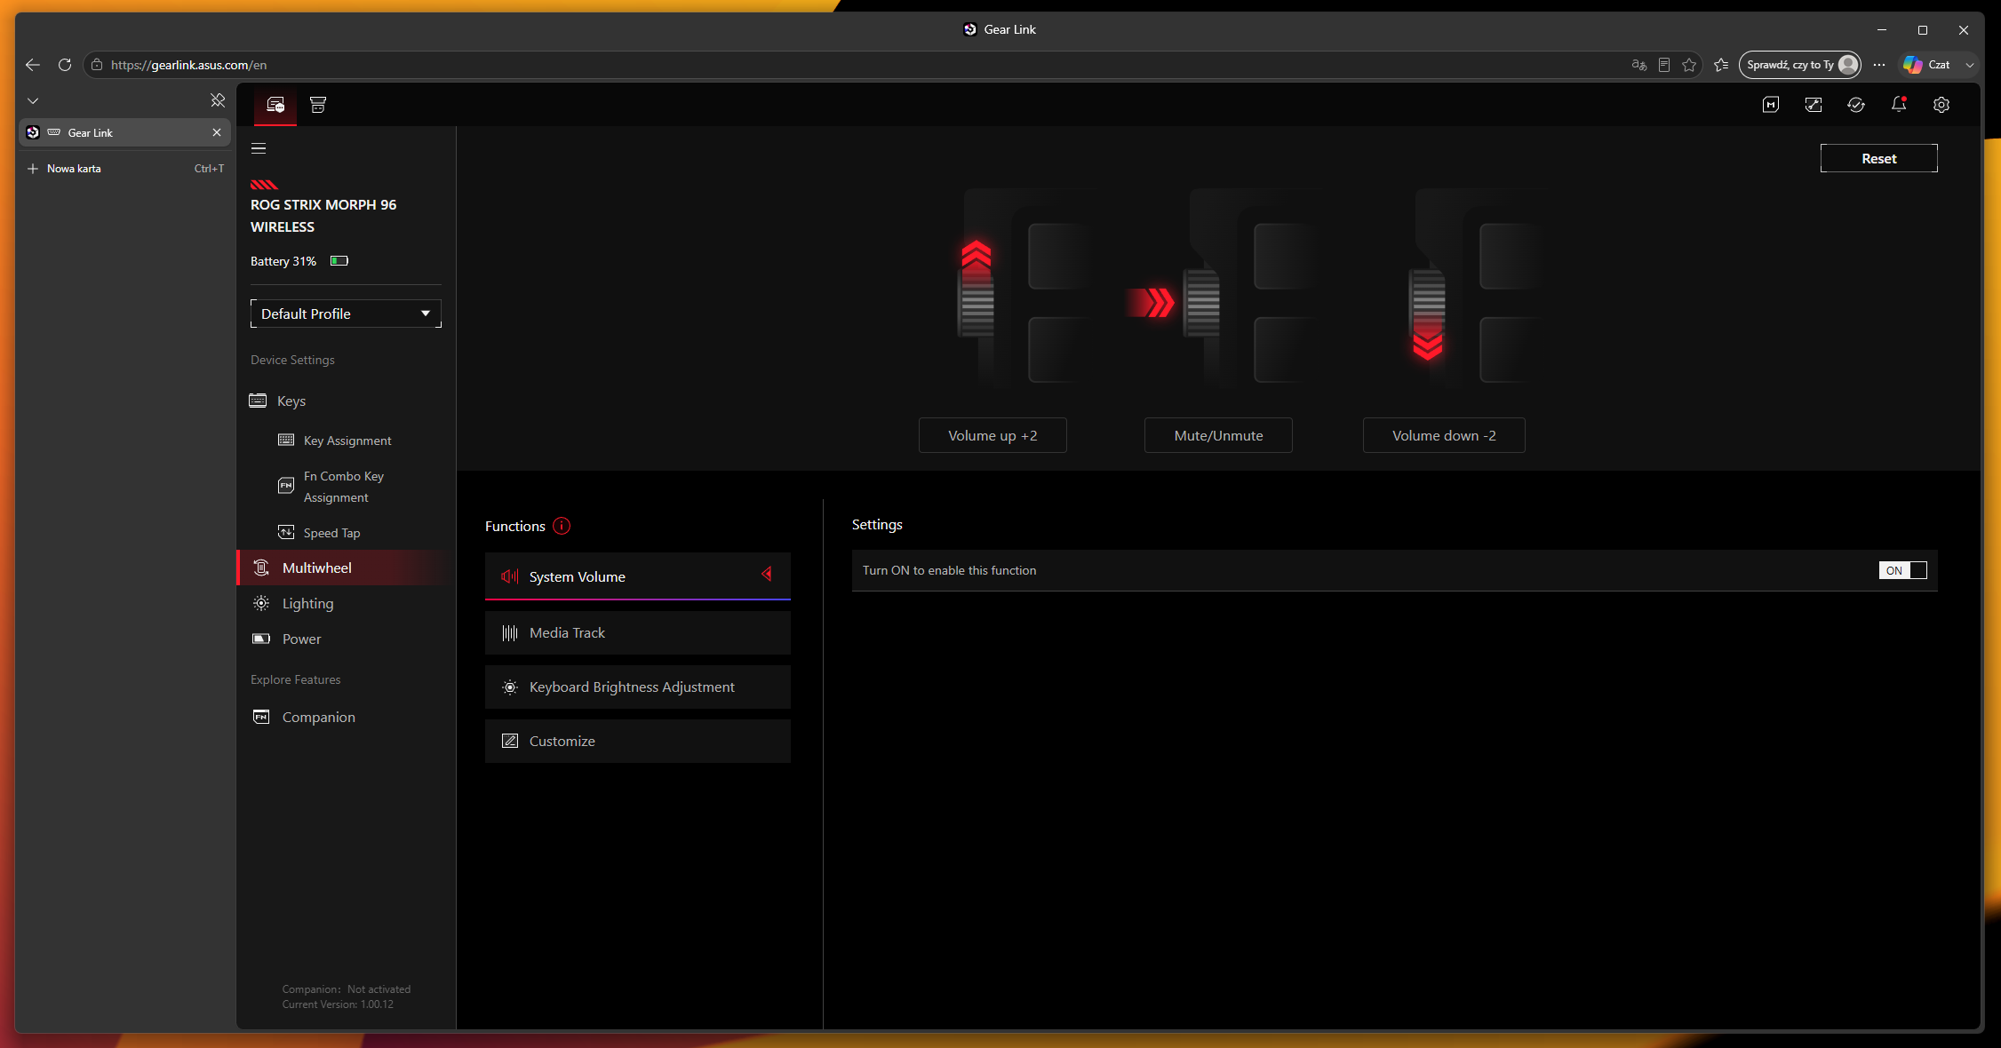Open reading view icon in the address bar
Image resolution: width=2001 pixels, height=1048 pixels.
point(1664,65)
